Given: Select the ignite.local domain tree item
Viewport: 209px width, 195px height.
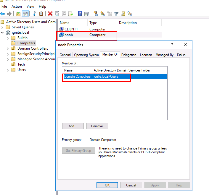Looking at the screenshot, I should pyautogui.click(x=20, y=32).
